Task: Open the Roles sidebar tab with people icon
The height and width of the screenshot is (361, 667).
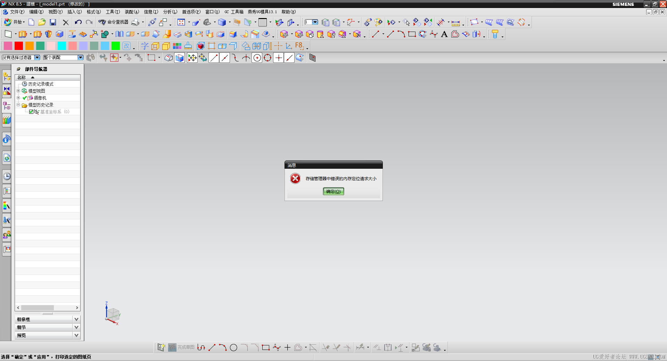Action: 7,235
